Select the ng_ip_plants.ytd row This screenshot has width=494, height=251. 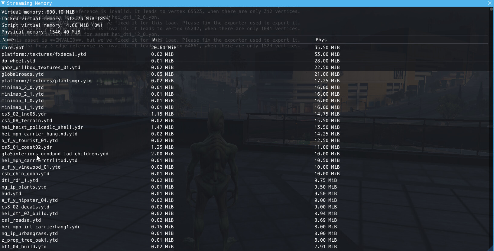[24, 187]
